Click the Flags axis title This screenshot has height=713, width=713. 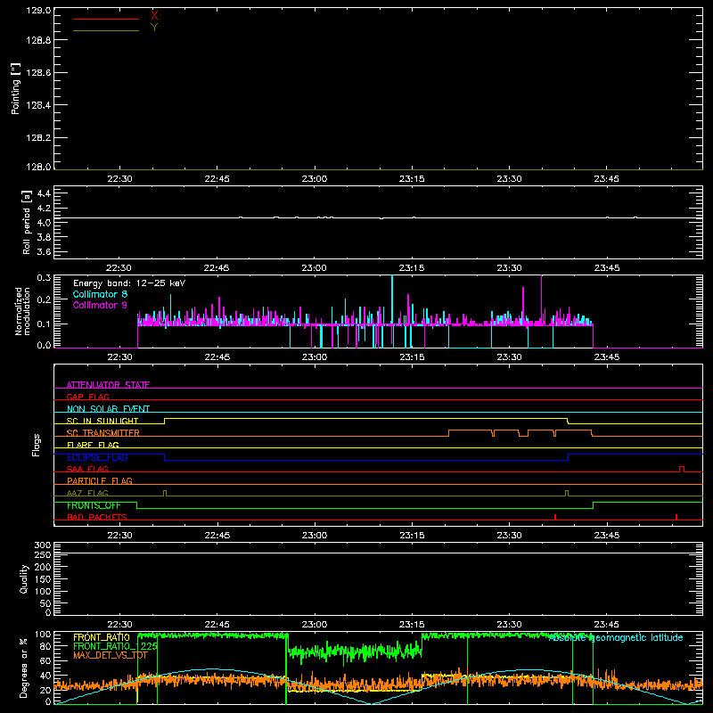[x=36, y=445]
